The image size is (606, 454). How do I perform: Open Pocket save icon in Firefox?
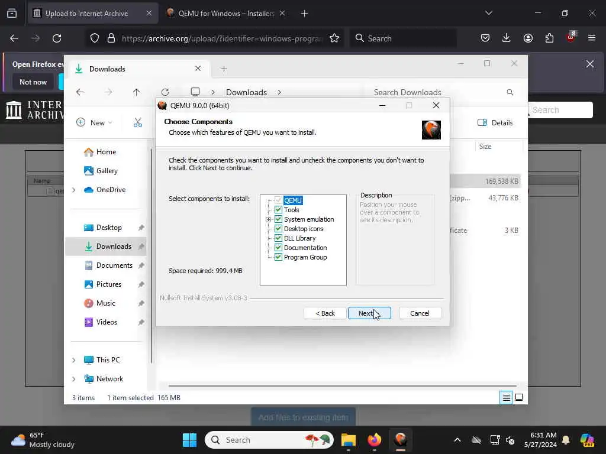pos(485,38)
